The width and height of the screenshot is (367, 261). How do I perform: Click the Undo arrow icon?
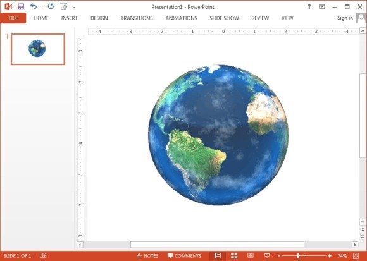tap(34, 6)
